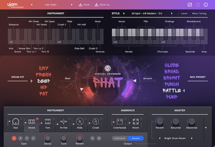Open the notifications bell
This screenshot has height=147, width=215.
(x=198, y=5)
